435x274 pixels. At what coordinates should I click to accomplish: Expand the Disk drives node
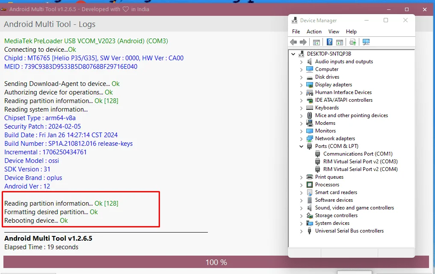[x=301, y=77]
